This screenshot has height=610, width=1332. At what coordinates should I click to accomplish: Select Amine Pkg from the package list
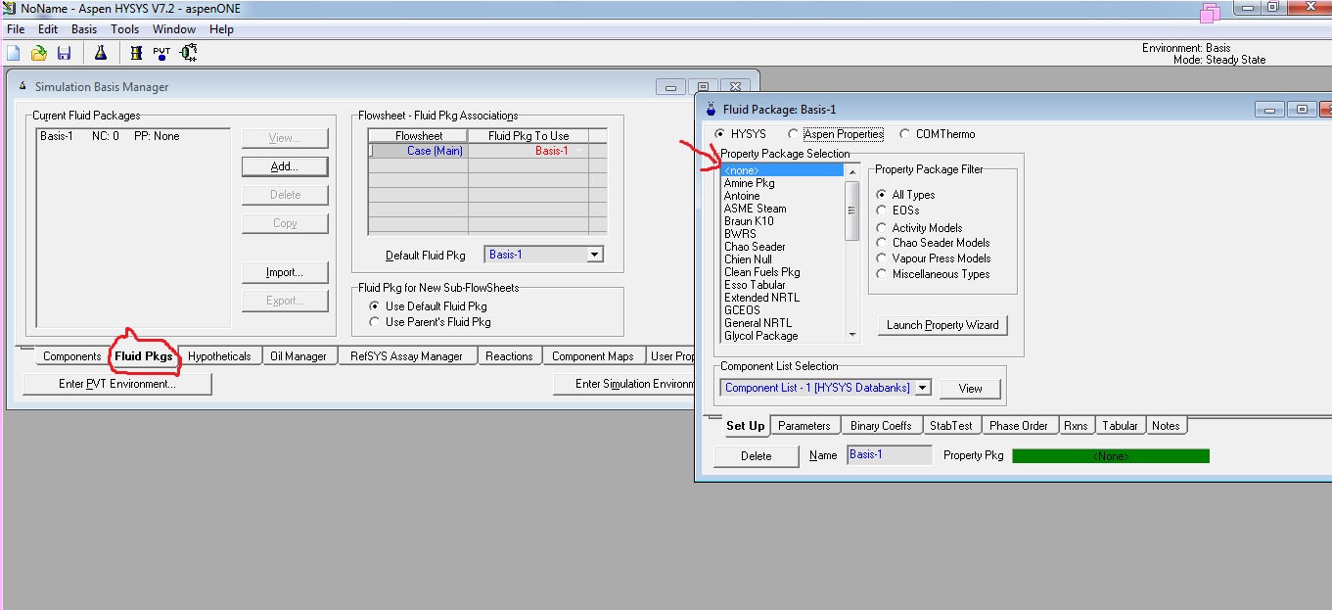[x=749, y=182]
